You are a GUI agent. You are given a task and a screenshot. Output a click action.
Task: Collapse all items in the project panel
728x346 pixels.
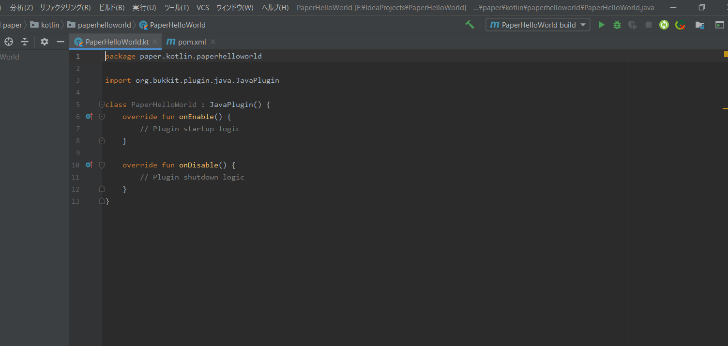pyautogui.click(x=25, y=42)
